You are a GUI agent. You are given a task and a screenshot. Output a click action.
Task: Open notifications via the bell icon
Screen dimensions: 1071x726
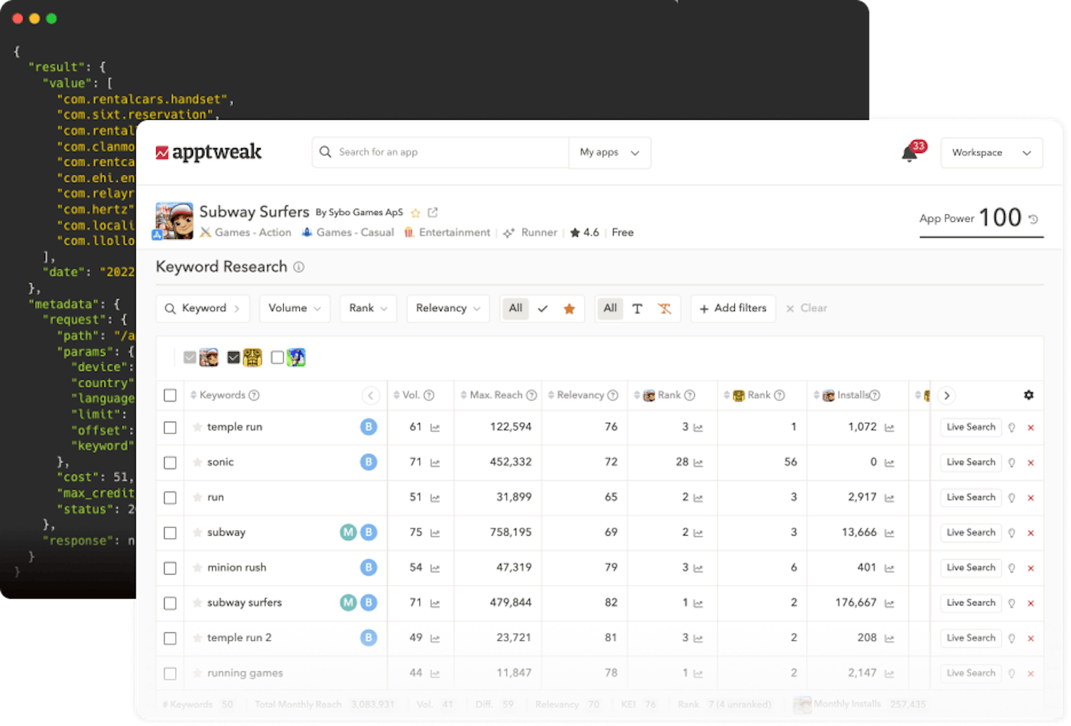910,153
